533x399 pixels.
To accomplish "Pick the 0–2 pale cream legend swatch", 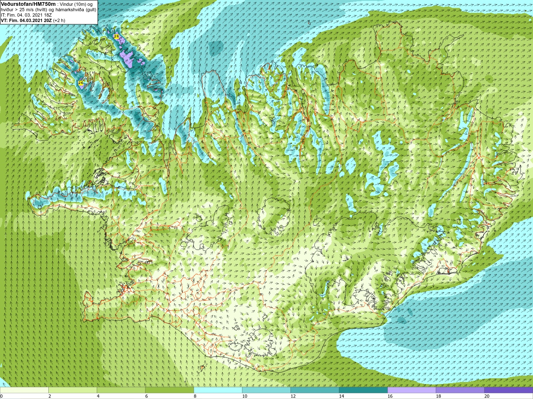I will click(24, 390).
